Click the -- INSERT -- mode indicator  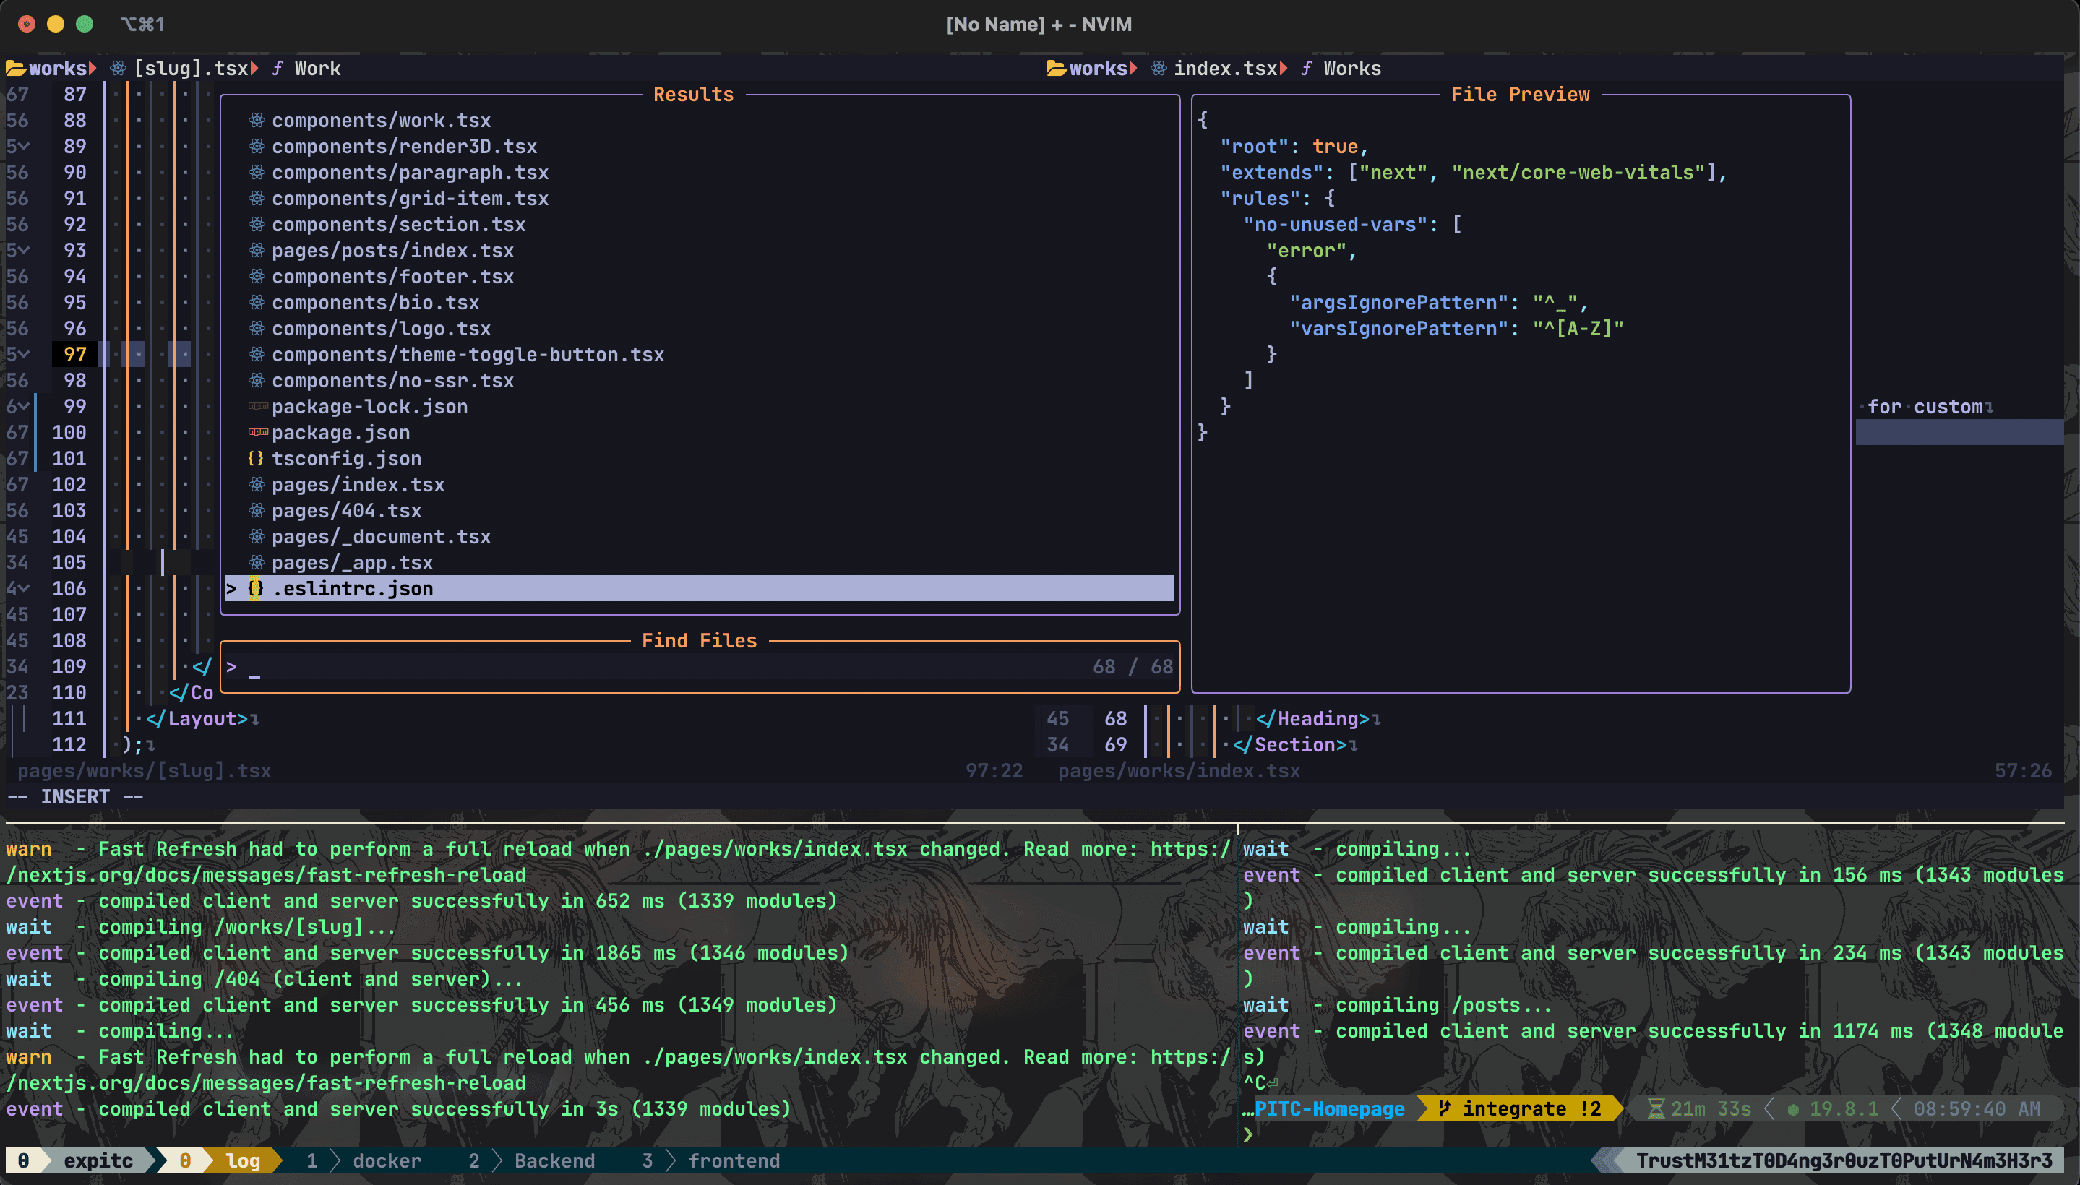click(75, 797)
